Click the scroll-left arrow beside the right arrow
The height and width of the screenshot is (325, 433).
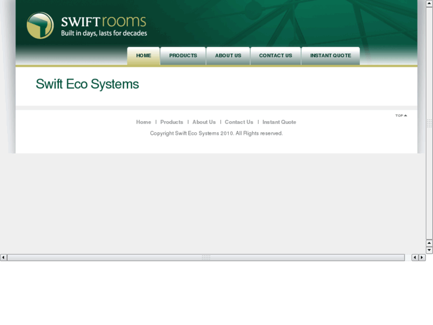point(415,258)
